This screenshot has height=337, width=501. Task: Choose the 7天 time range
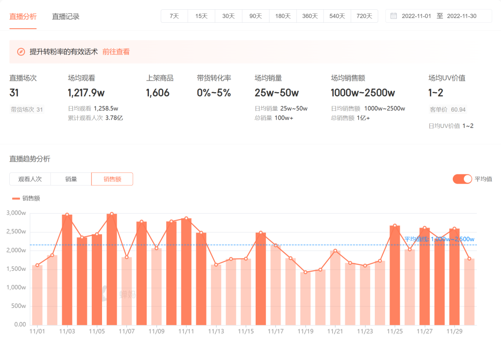(x=174, y=16)
